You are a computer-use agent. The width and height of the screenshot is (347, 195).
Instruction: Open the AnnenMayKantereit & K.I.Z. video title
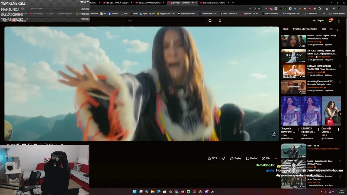pyautogui.click(x=321, y=83)
